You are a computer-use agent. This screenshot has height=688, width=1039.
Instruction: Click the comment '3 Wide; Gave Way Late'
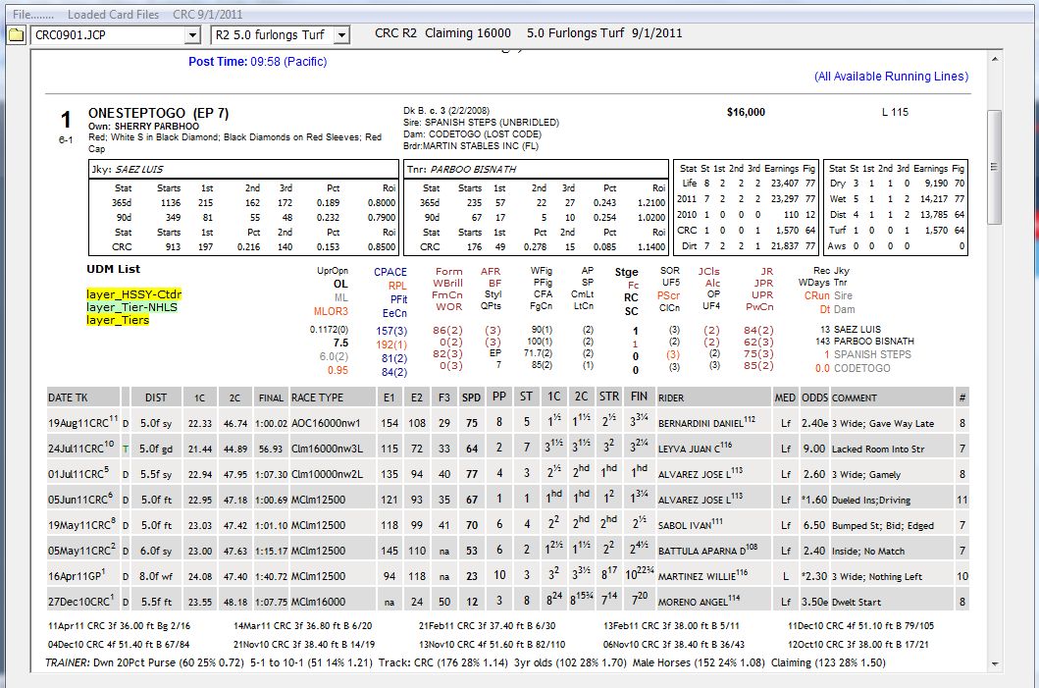(883, 424)
